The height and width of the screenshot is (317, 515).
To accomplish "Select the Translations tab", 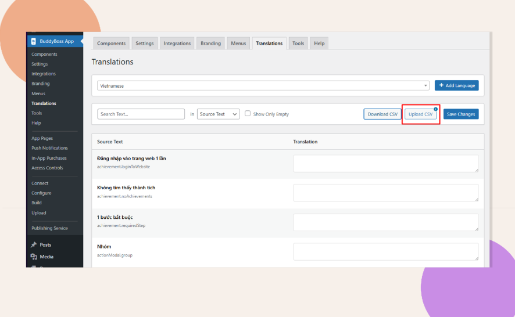I will click(x=269, y=44).
